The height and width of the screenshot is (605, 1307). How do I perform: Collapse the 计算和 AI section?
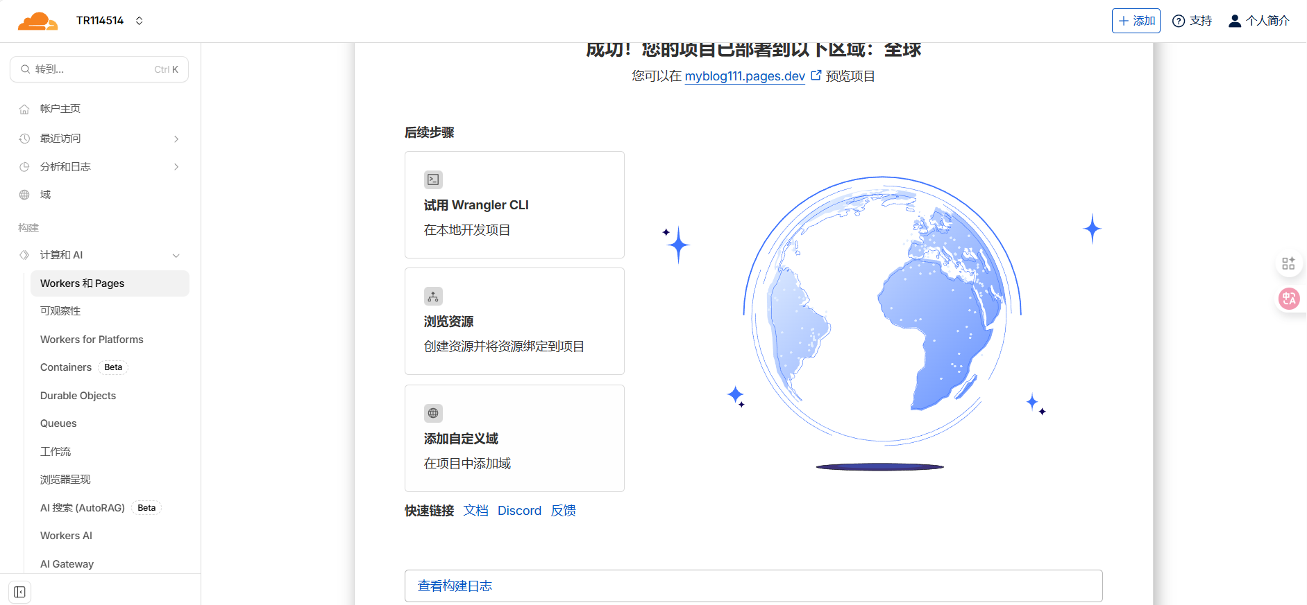coord(176,255)
